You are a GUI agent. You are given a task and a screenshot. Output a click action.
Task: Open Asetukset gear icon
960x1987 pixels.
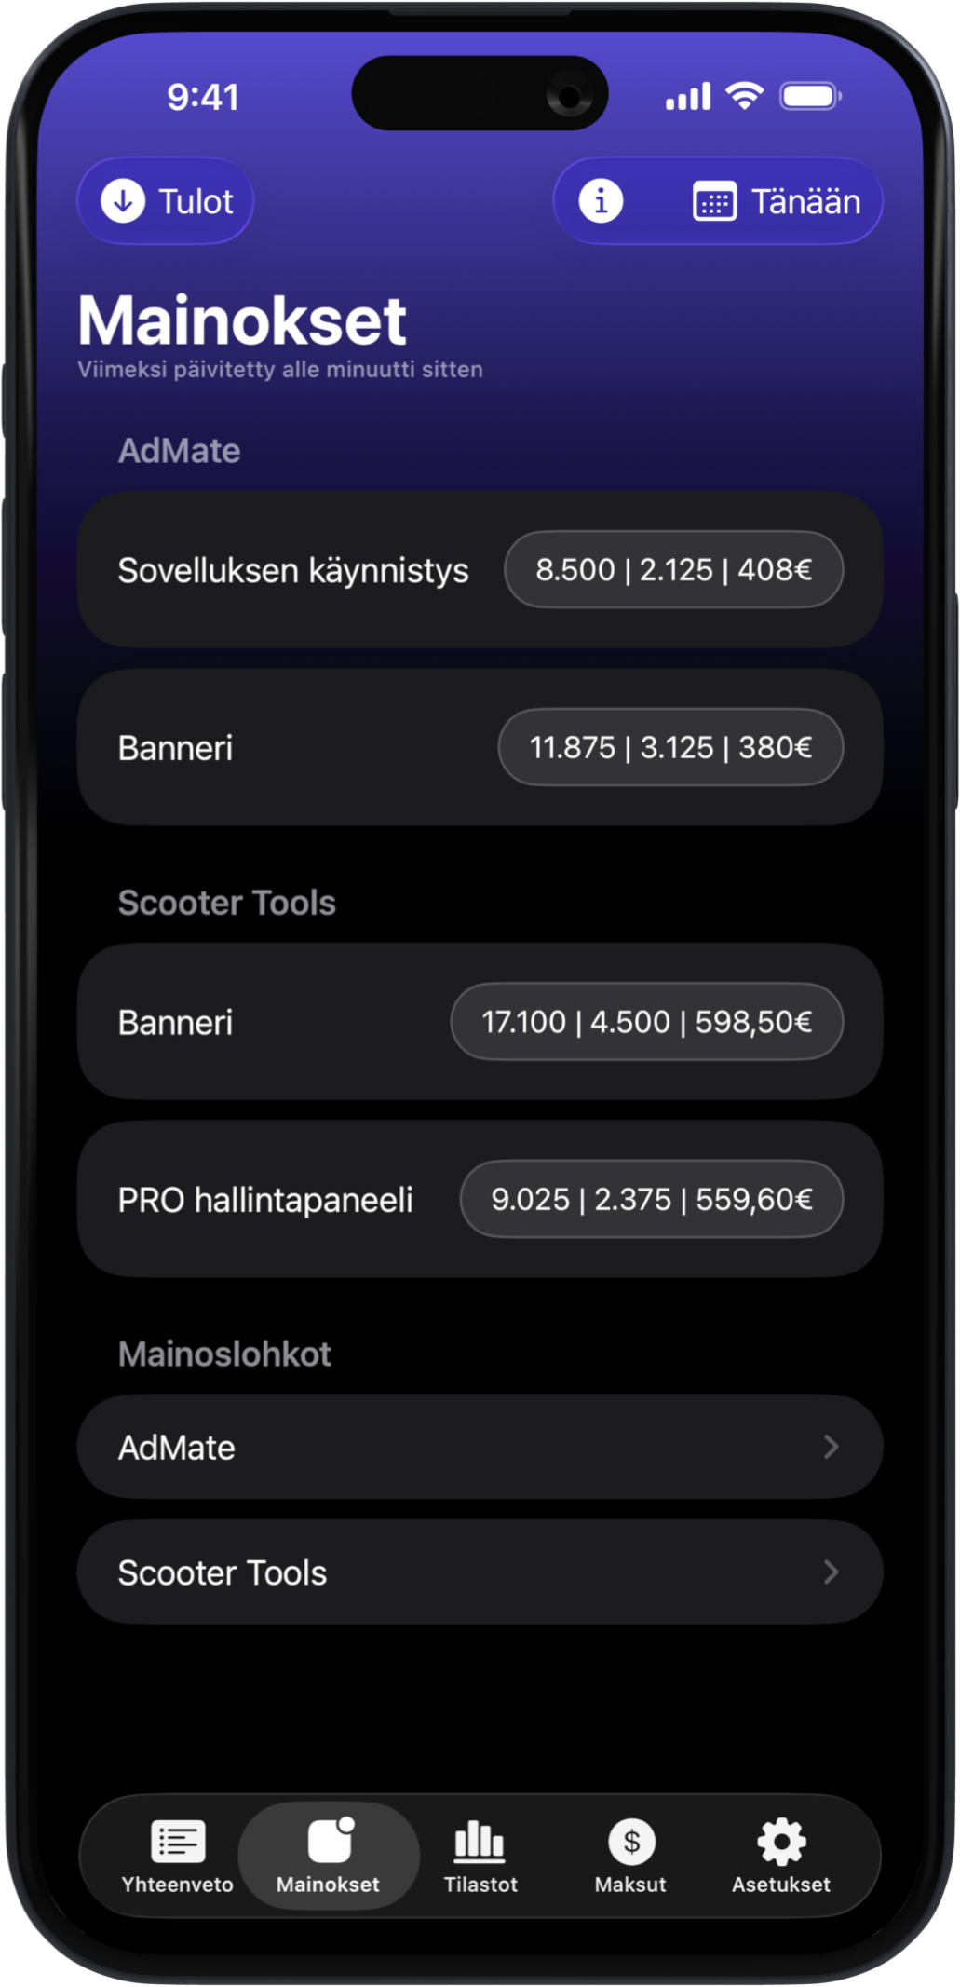[781, 1840]
